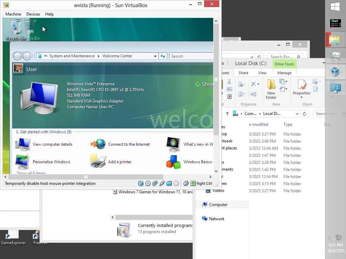
Task: Click the Windows Basics colored blocks icon
Action: [x=173, y=162]
